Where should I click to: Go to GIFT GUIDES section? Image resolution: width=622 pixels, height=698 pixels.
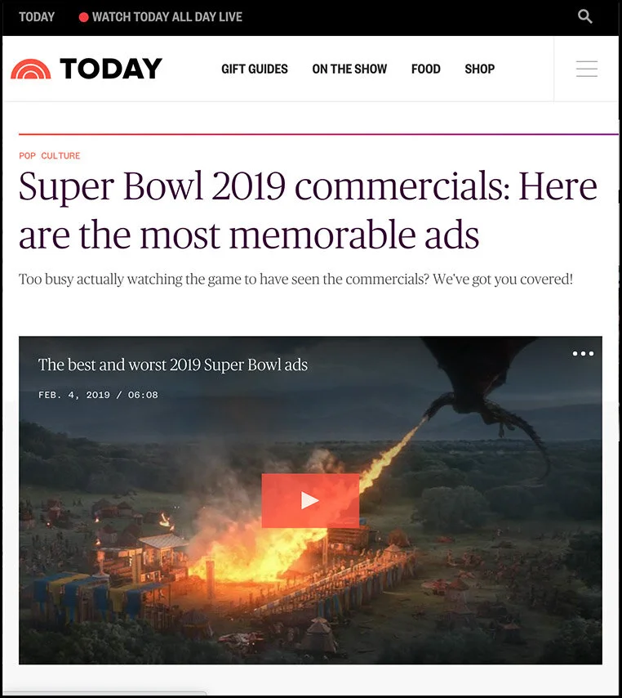255,69
